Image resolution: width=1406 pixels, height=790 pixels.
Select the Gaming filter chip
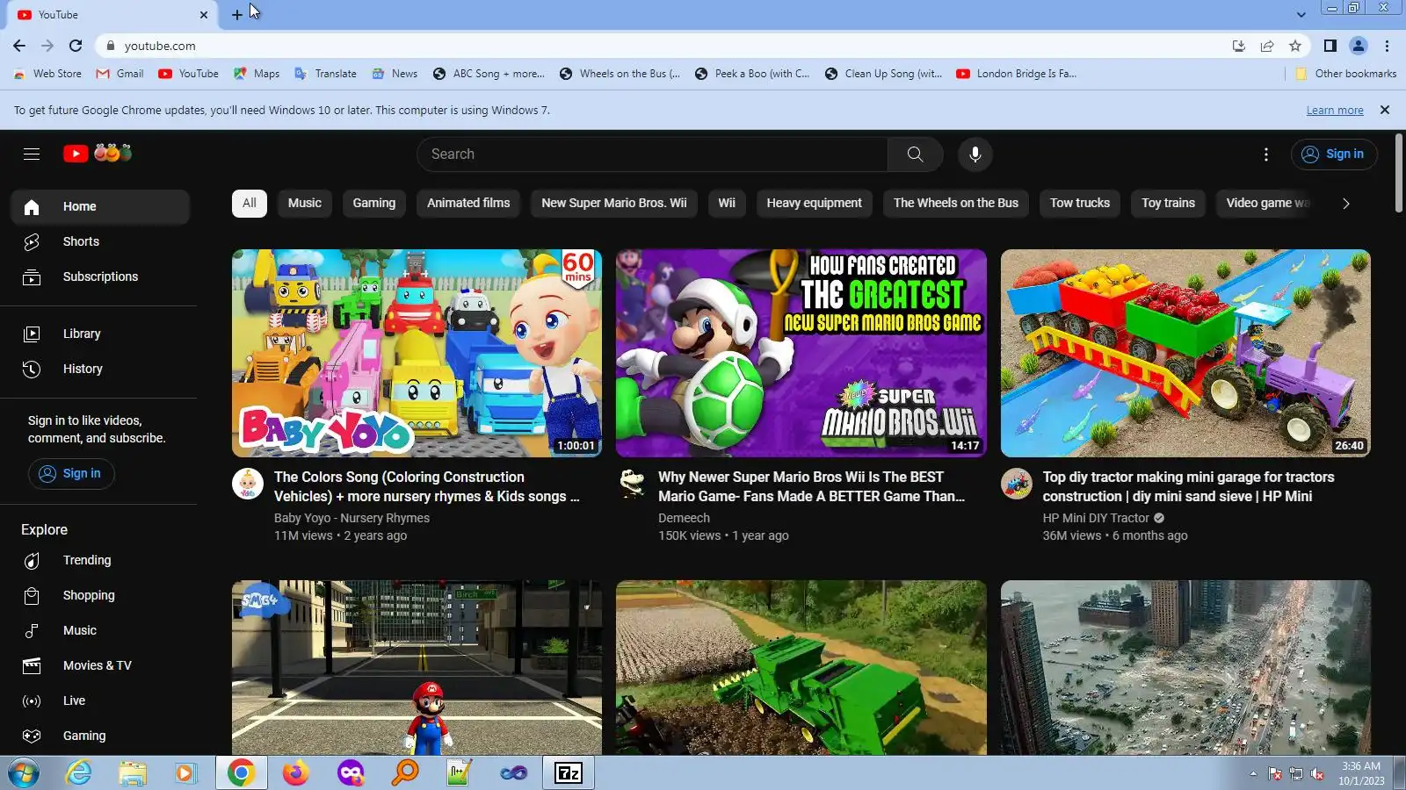click(374, 203)
